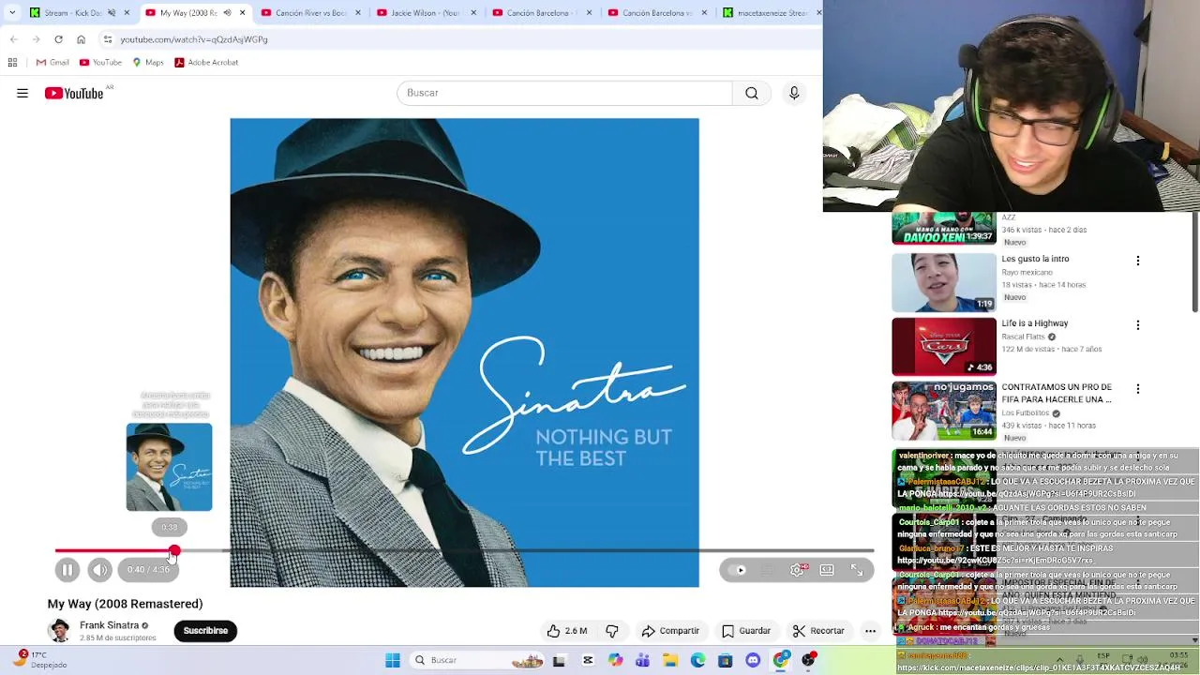Open CONTRATAMOS UN PRO DE FIFA video thumbnail
The height and width of the screenshot is (675, 1200).
coord(944,411)
